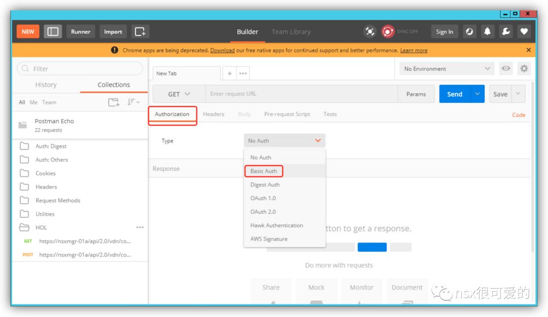Add a new request tab with plus
548x317 pixels.
pos(230,73)
